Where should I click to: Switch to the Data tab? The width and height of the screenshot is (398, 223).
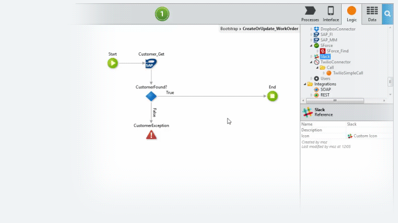coord(372,14)
